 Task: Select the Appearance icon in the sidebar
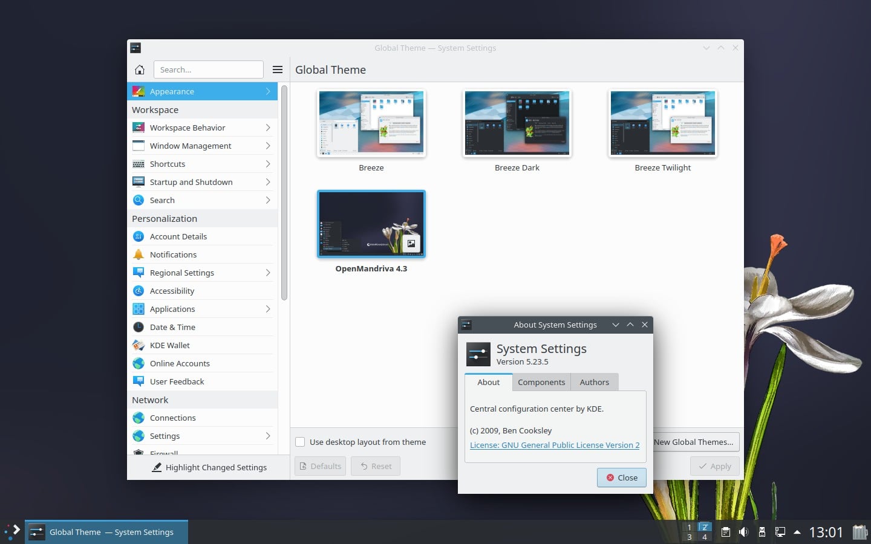(139, 91)
